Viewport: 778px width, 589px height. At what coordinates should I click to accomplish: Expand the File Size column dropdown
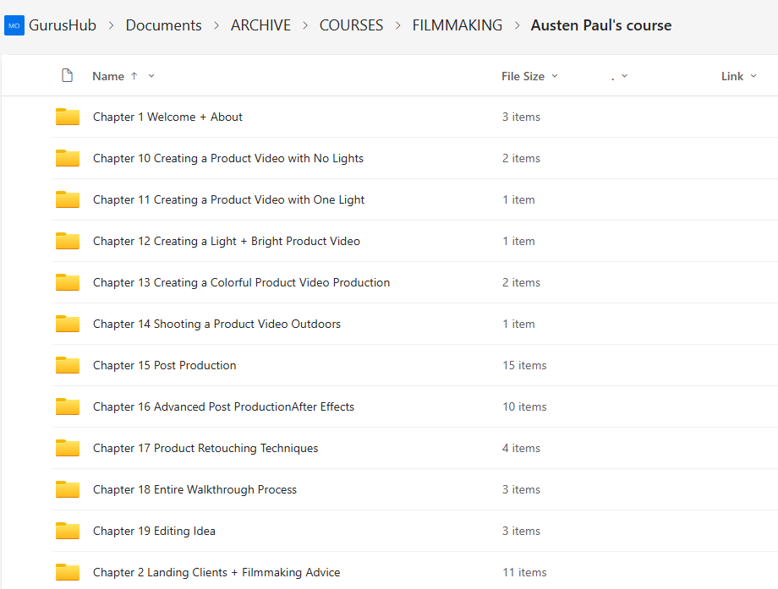point(555,76)
